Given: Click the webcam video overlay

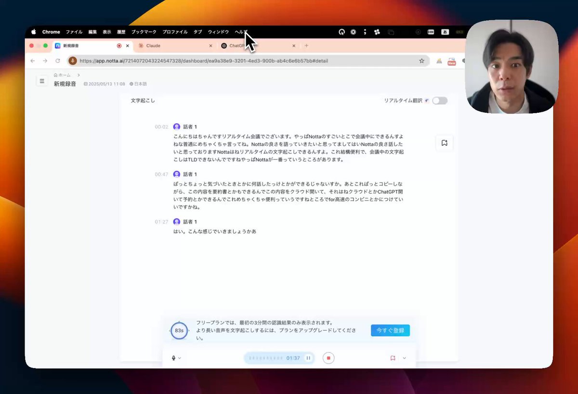Looking at the screenshot, I should 512,66.
